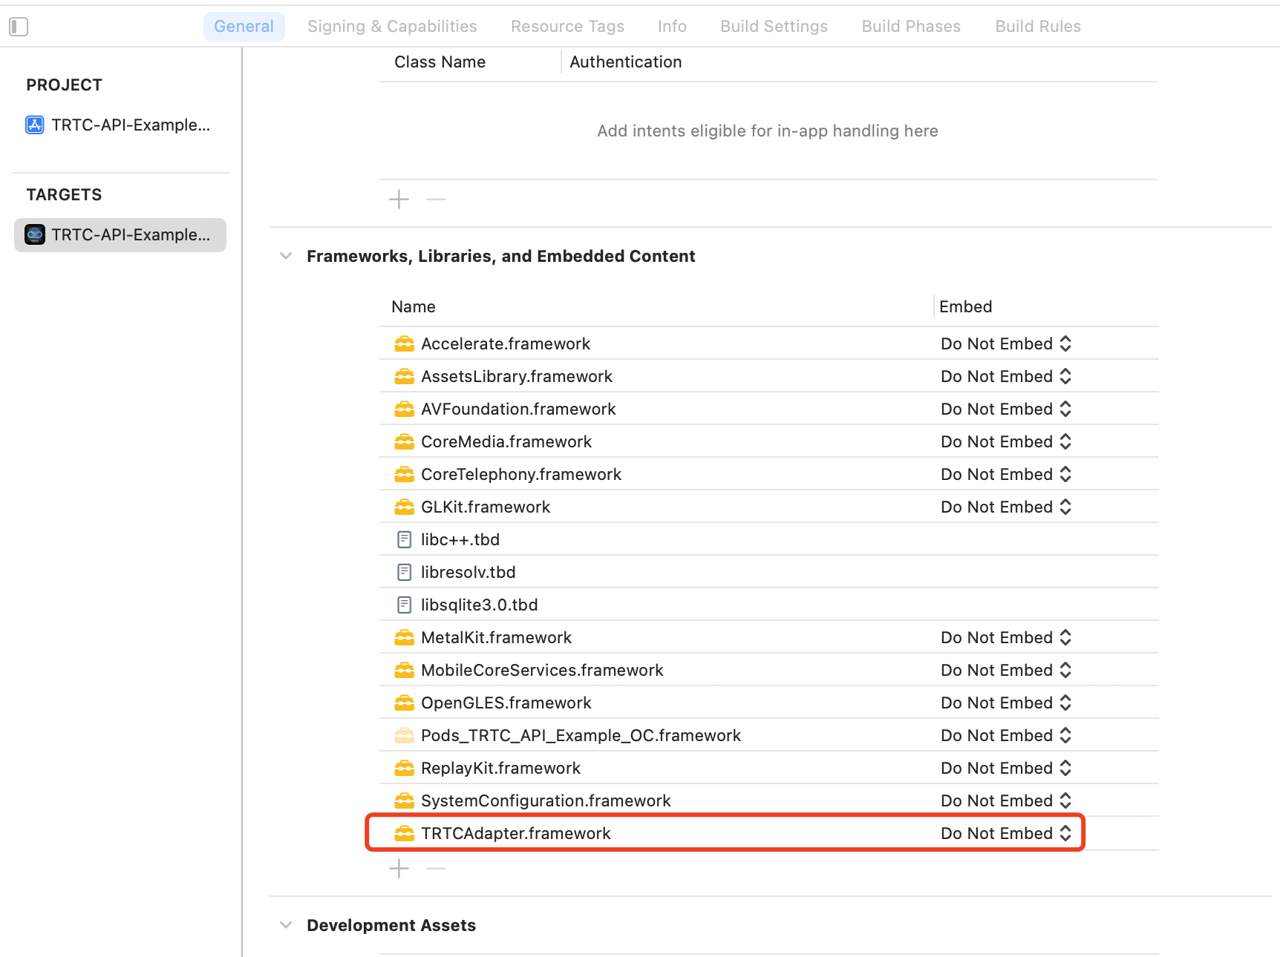The height and width of the screenshot is (957, 1280).
Task: Open Signing & Capabilities tab
Action: (392, 27)
